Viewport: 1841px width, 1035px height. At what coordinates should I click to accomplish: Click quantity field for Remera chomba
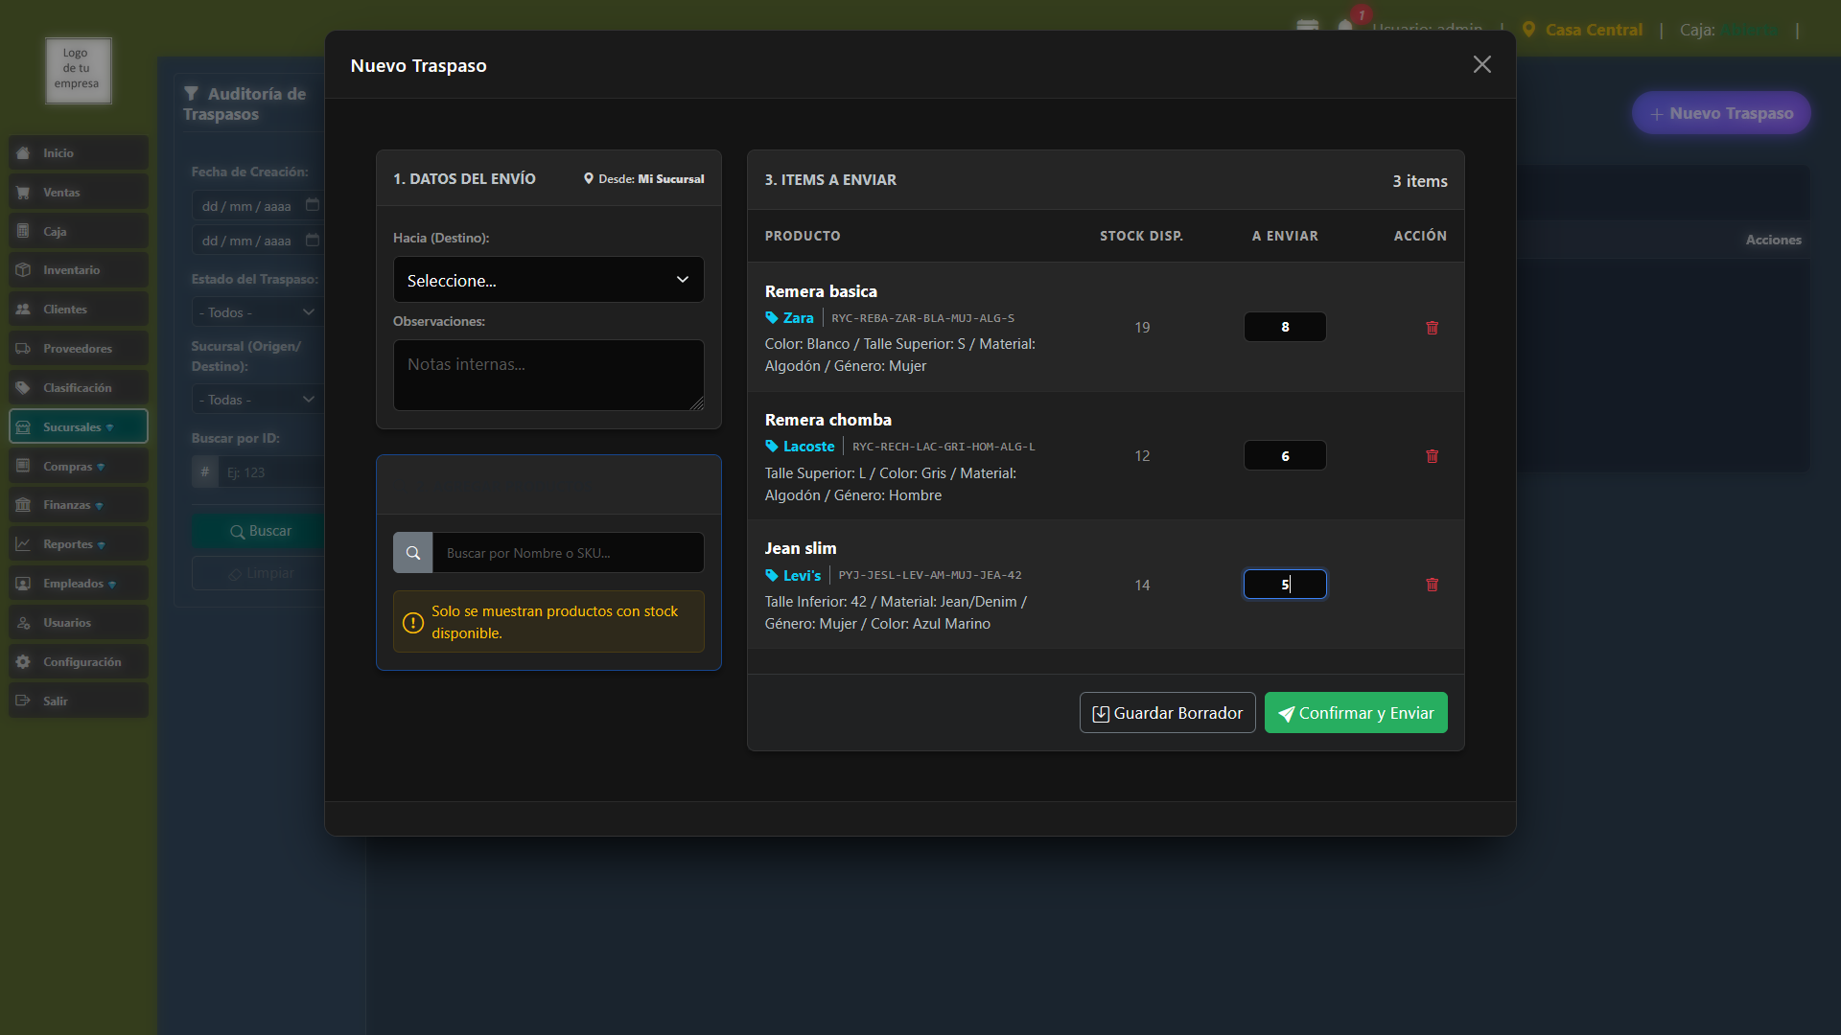pos(1284,456)
